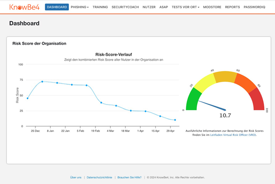Screen dimensions: 275x184
Task: Expand the Phishing dropdown menu
Action: tap(80, 7)
